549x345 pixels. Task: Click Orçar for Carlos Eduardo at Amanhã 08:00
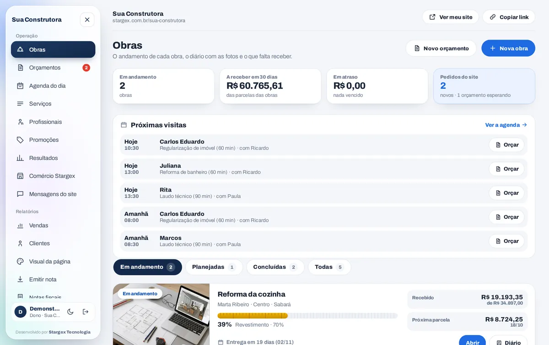coord(506,217)
